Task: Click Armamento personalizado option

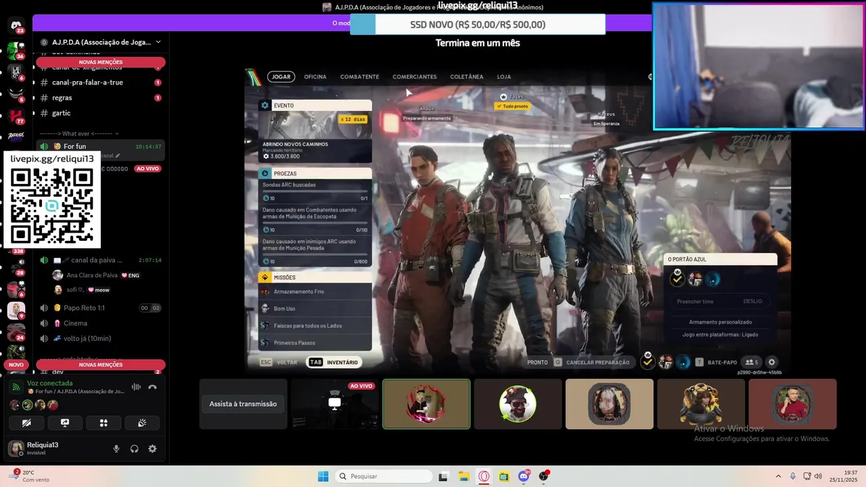Action: pyautogui.click(x=720, y=322)
